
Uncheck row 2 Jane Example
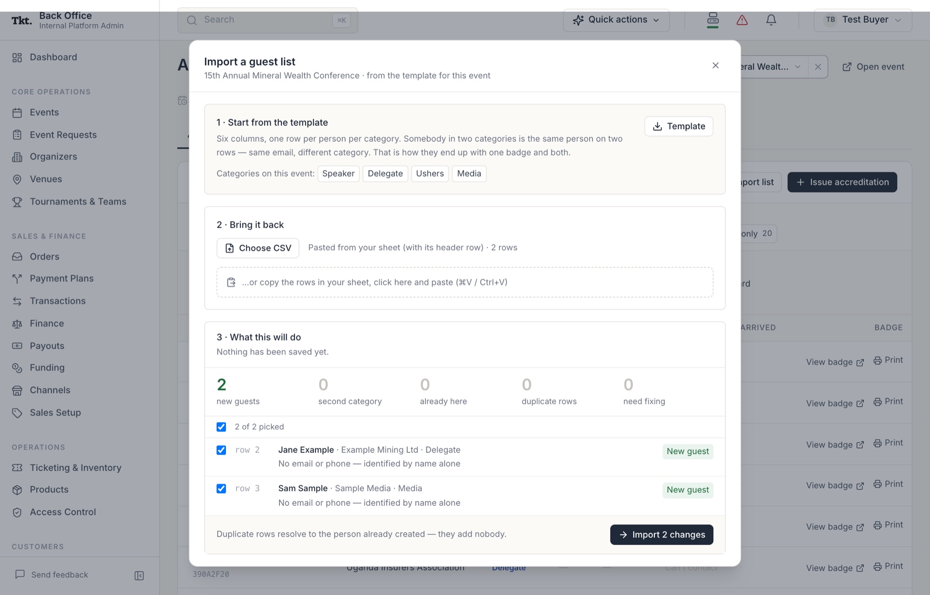(221, 450)
